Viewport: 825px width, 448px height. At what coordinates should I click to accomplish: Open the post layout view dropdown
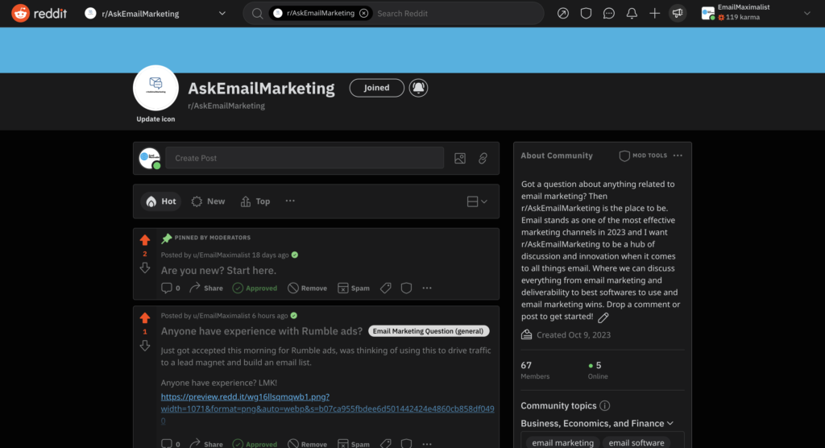click(x=477, y=201)
